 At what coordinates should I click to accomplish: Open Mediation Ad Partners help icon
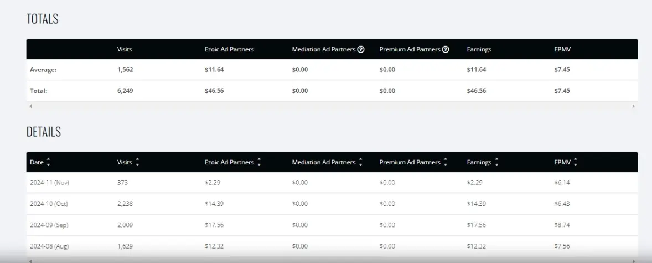[x=361, y=49]
